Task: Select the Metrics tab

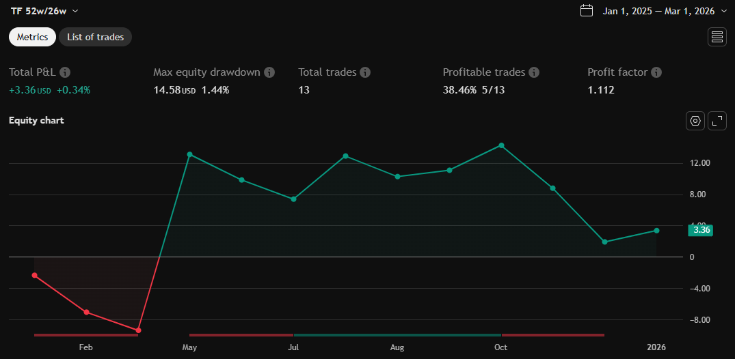Action: (32, 37)
